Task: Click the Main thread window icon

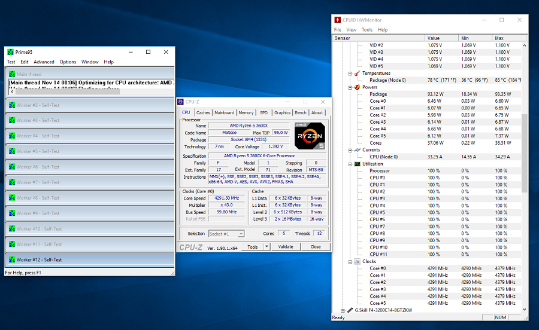Action: 12,74
